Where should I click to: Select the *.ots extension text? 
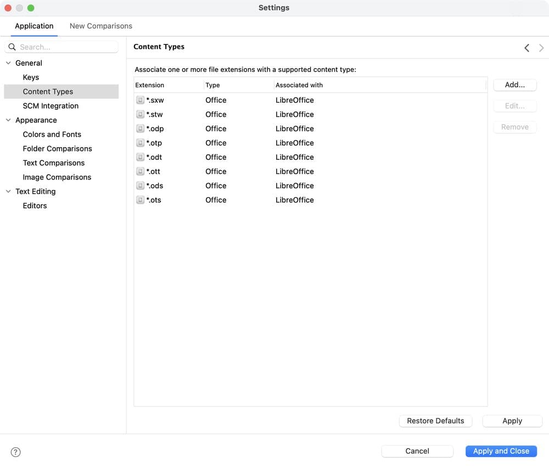pyautogui.click(x=154, y=200)
